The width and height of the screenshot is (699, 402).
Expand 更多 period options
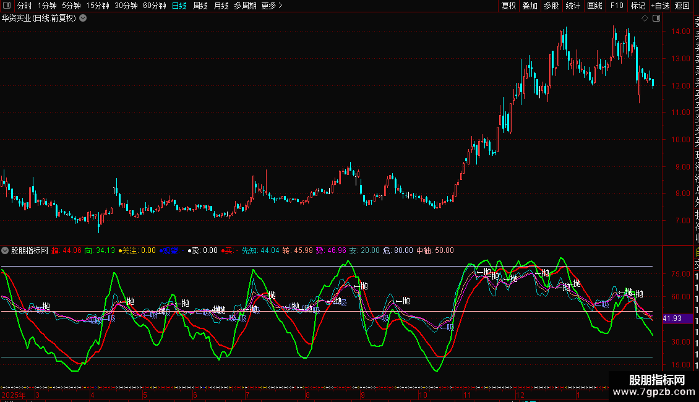pos(272,6)
